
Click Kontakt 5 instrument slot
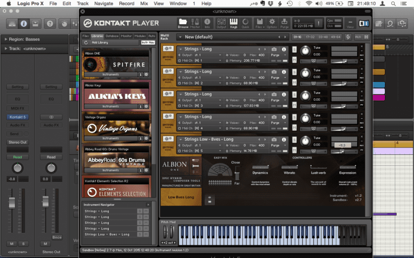point(17,117)
